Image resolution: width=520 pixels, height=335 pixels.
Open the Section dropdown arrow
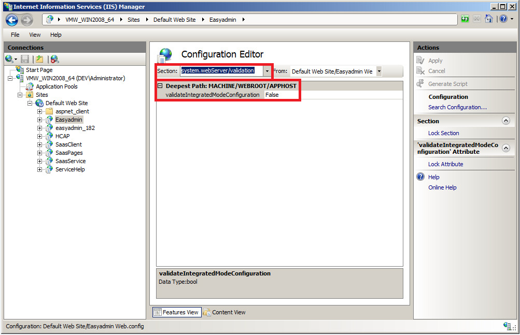pos(267,71)
